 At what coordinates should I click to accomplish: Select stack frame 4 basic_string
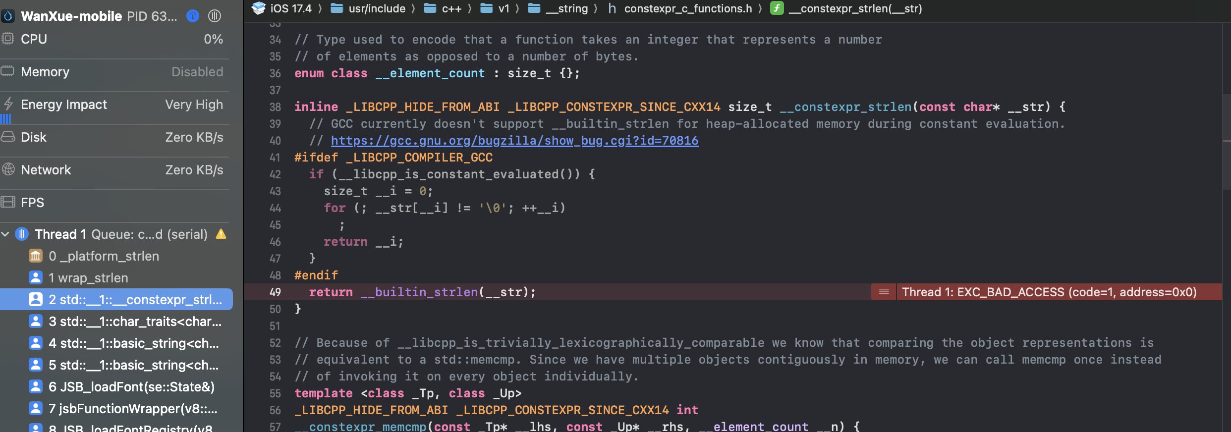pos(116,343)
